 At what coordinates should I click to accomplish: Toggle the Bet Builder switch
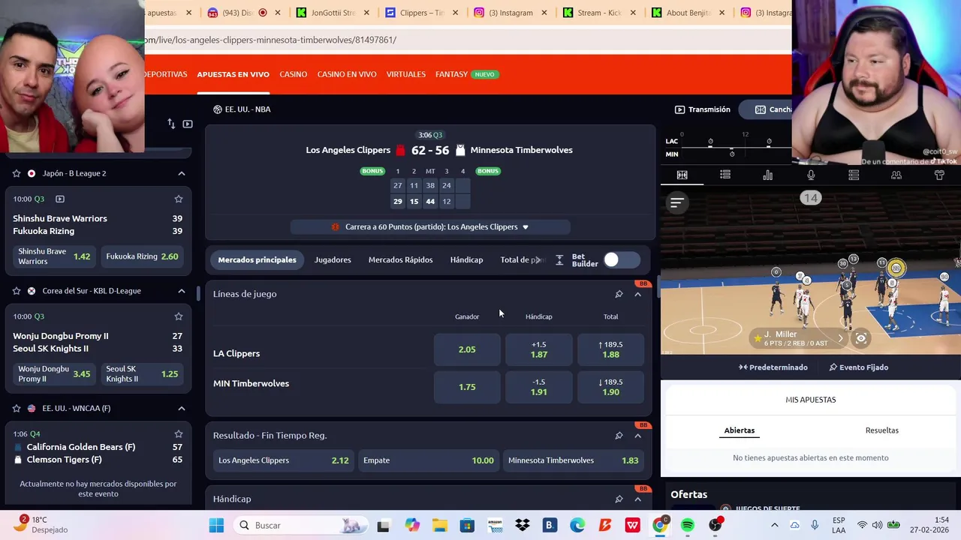pyautogui.click(x=622, y=259)
